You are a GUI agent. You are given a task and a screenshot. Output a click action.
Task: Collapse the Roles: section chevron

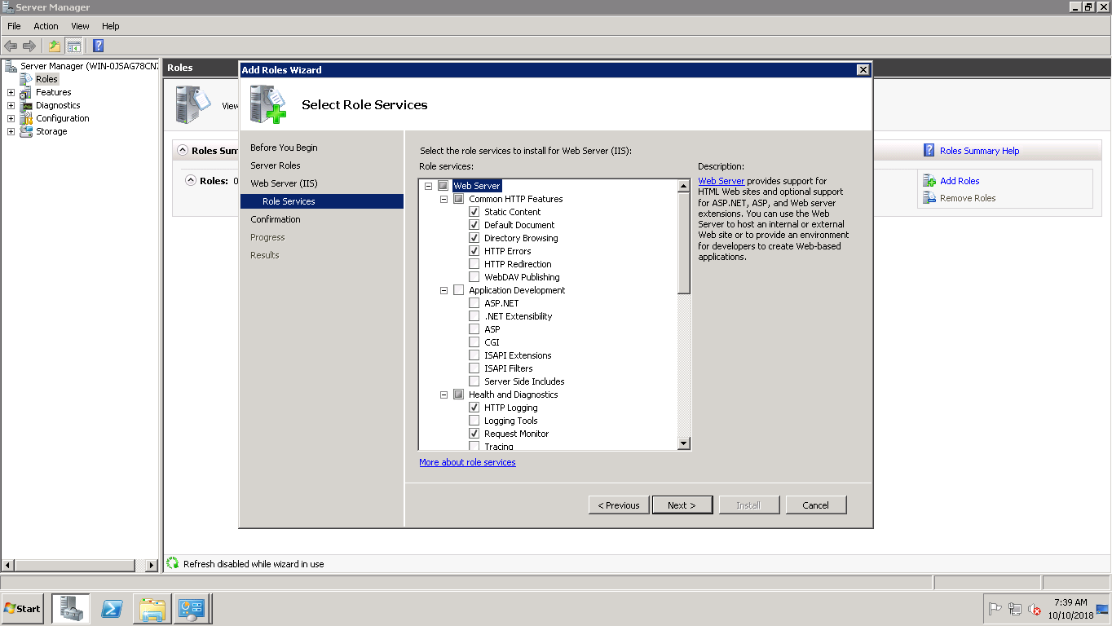click(191, 180)
